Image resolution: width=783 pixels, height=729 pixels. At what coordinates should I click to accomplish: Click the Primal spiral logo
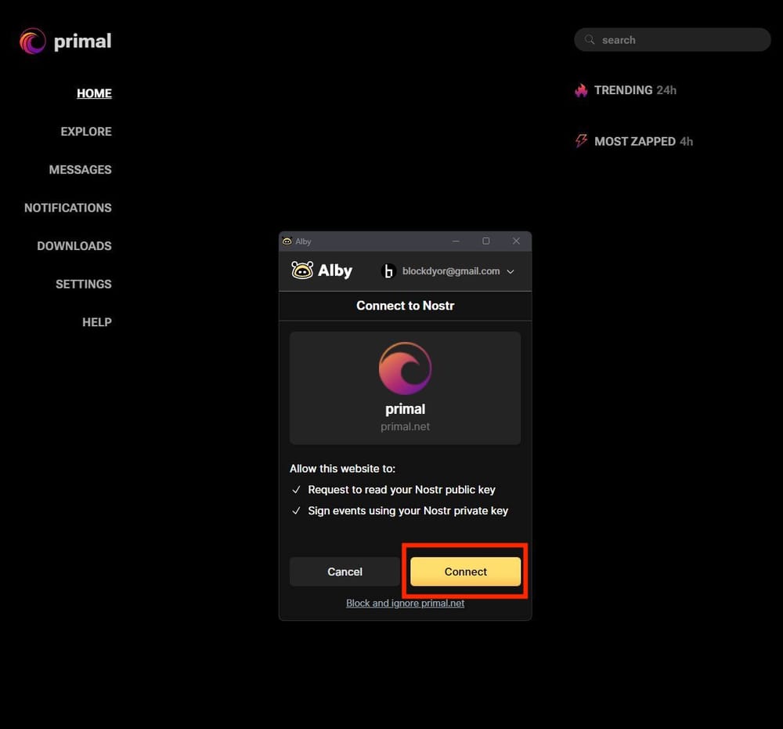tap(31, 40)
